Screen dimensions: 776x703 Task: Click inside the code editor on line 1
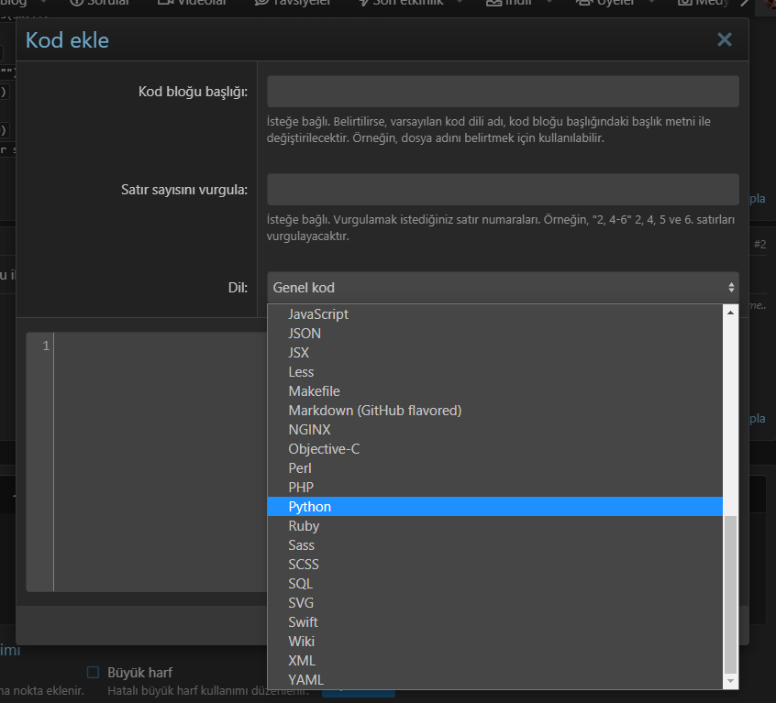coord(156,346)
